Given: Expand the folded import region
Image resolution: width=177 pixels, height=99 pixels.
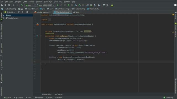Looking at the screenshot, I should click(x=50, y=20).
